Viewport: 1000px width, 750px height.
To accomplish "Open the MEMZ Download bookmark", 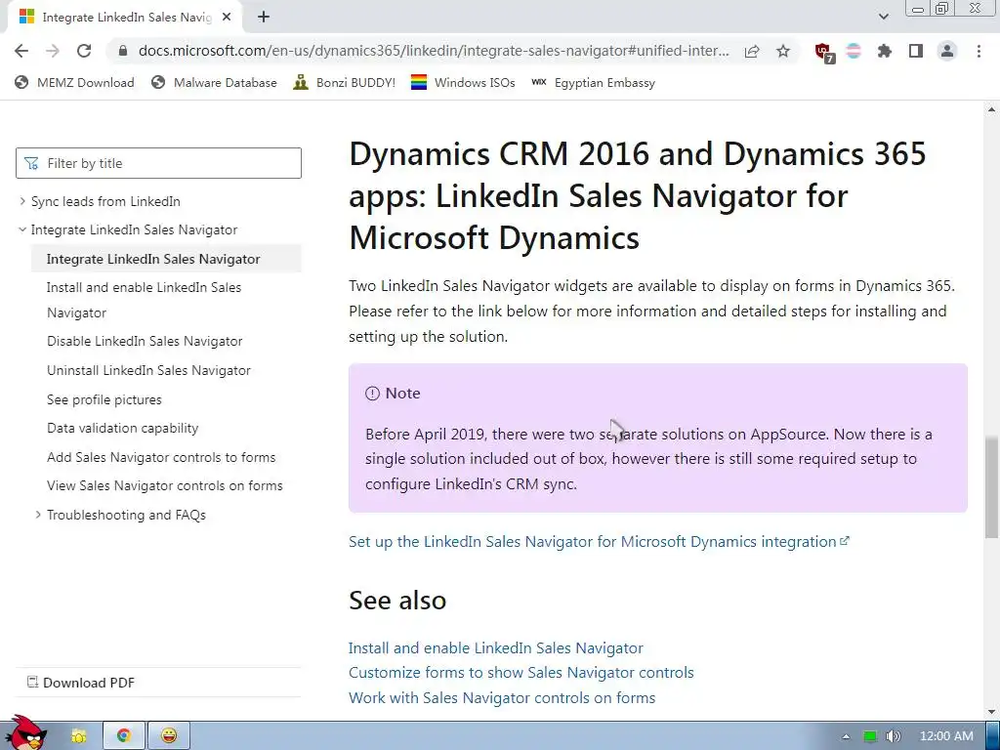I will click(x=74, y=82).
